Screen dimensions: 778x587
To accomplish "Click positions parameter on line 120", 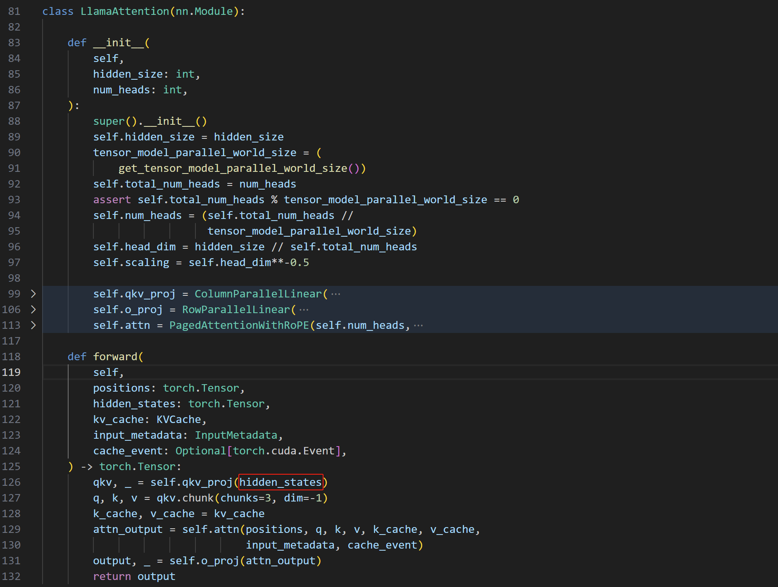I will tap(121, 388).
